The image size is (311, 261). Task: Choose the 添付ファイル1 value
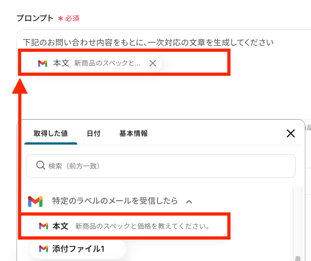point(78,249)
